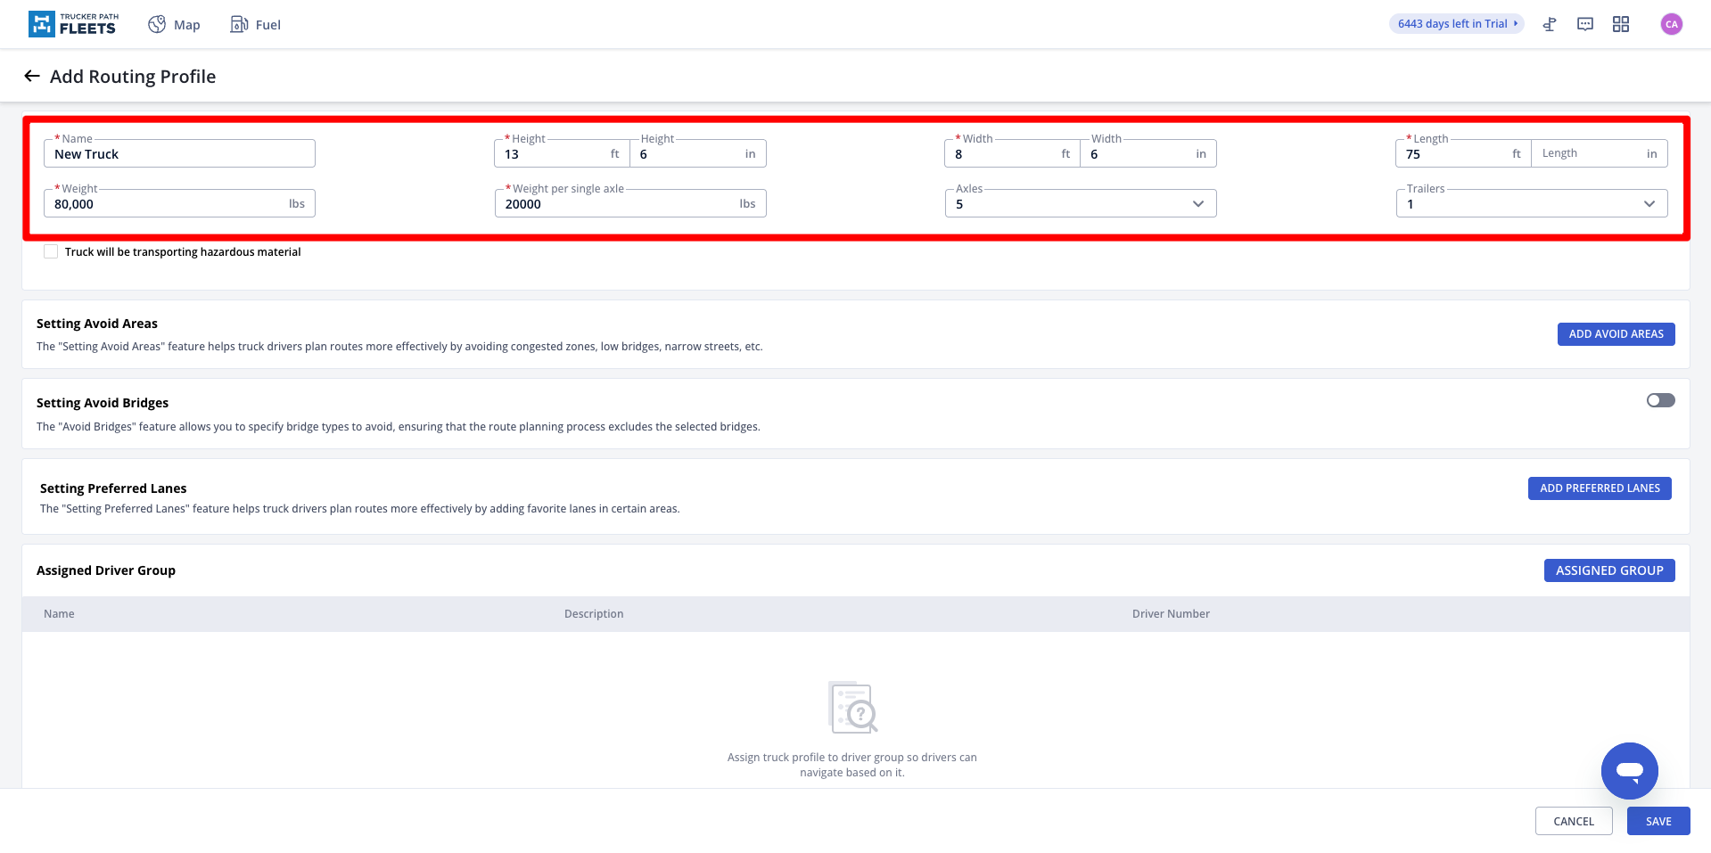Click the Trucker Path Fleets logo
The image size is (1711, 853).
(x=72, y=24)
